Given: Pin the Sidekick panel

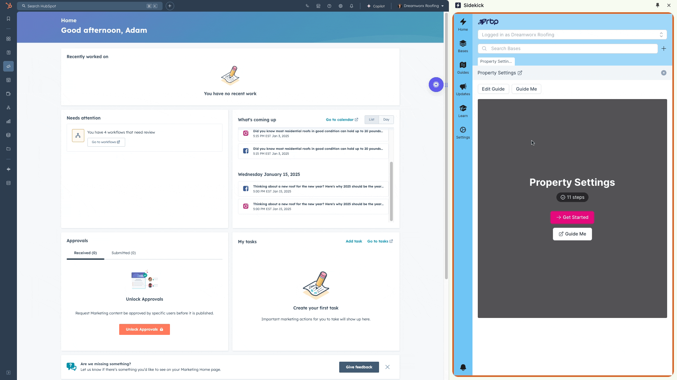Looking at the screenshot, I should coord(657,5).
